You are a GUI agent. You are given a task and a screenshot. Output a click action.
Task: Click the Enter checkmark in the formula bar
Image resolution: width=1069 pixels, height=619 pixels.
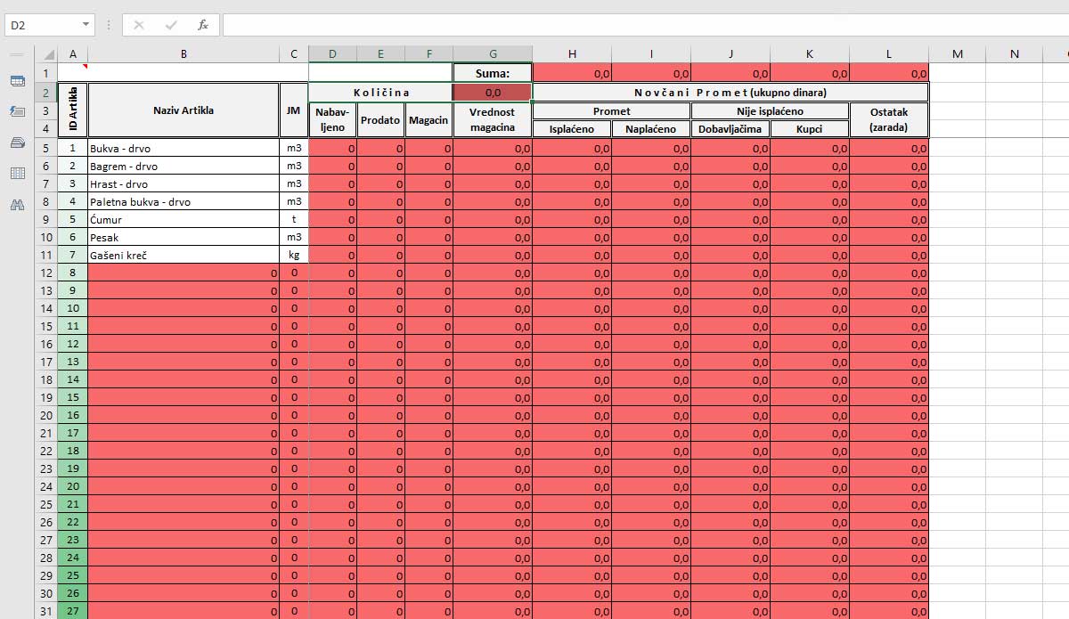click(170, 25)
